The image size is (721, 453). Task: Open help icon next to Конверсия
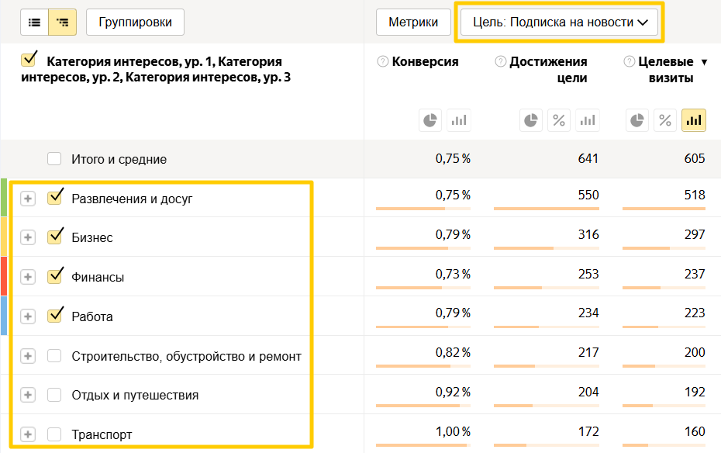point(382,62)
